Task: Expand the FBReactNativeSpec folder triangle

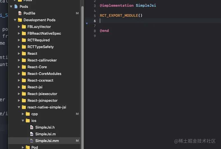Action: [19, 34]
